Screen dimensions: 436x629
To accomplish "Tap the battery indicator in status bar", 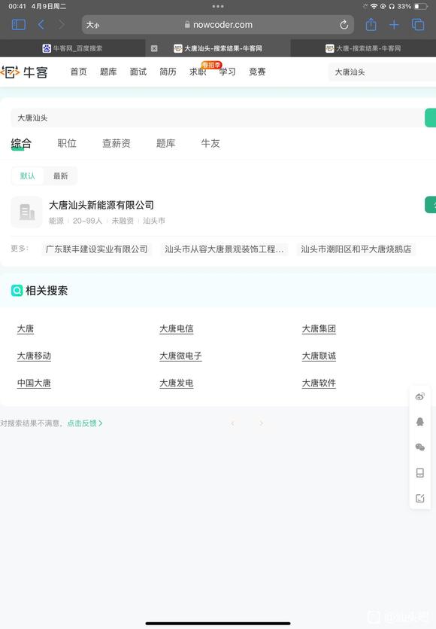I will (421, 7).
